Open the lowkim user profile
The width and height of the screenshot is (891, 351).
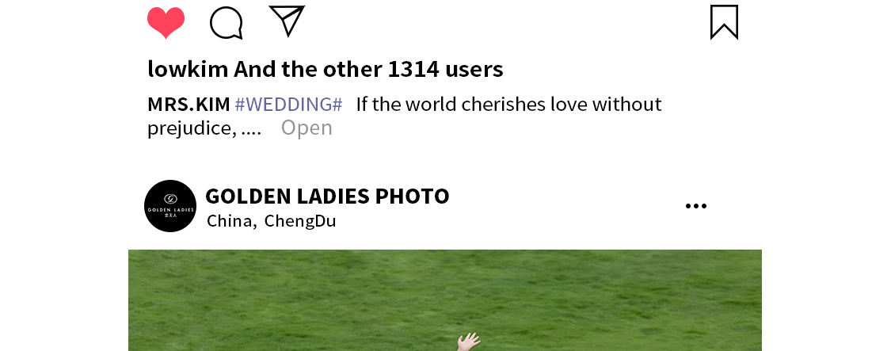[x=188, y=70]
